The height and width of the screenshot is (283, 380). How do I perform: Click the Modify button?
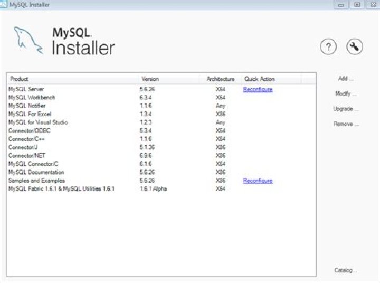(x=346, y=93)
